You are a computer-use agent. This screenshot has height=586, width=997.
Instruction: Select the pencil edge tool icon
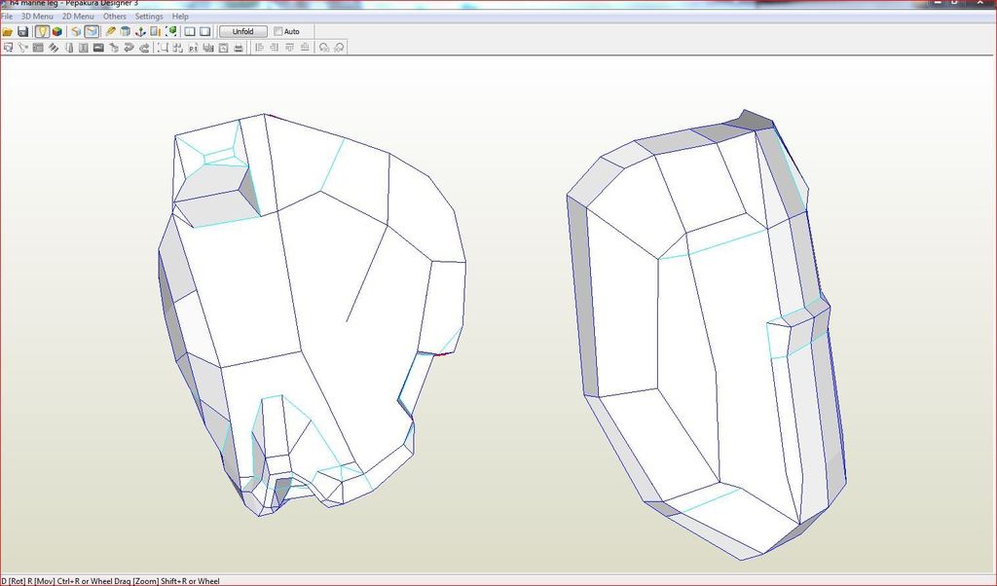(x=110, y=31)
